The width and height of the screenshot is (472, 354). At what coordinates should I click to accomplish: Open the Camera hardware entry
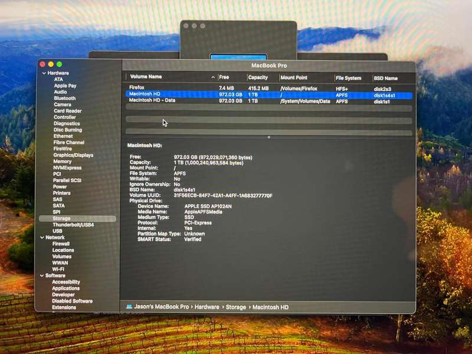click(63, 105)
